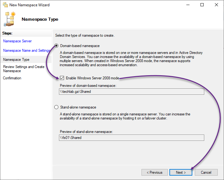Maximize the New Namespace Wizard window
Image resolution: width=224 pixels, height=180 pixels.
tap(202, 5)
